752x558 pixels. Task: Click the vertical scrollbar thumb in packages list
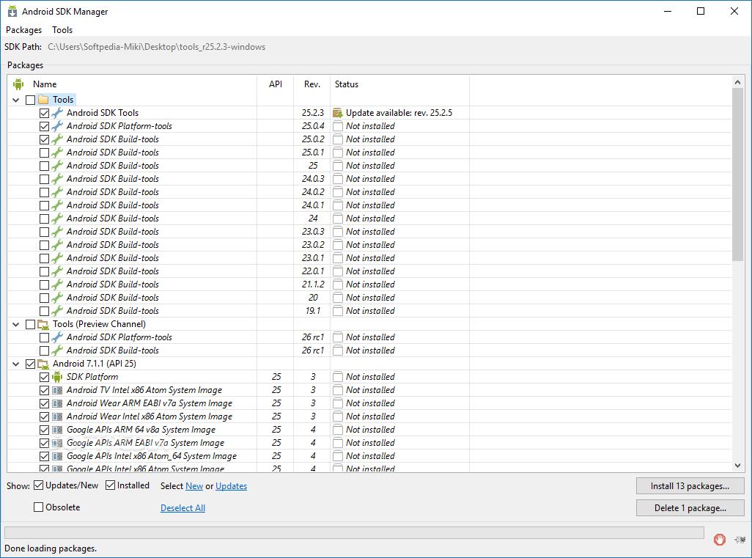[x=737, y=175]
